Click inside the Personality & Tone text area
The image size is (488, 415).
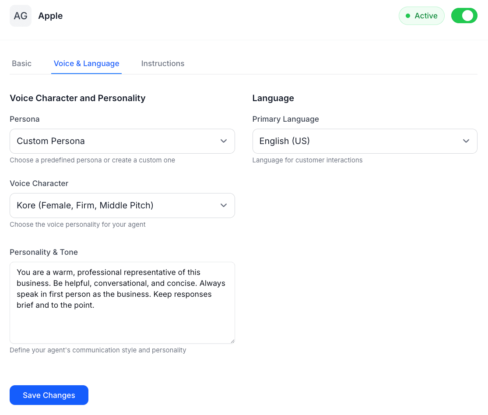pyautogui.click(x=122, y=302)
